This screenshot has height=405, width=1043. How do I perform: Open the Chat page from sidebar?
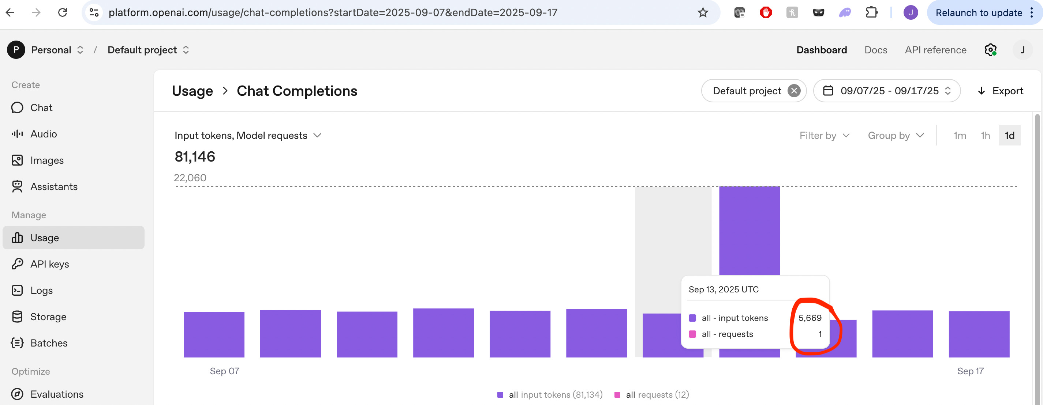[x=41, y=107]
